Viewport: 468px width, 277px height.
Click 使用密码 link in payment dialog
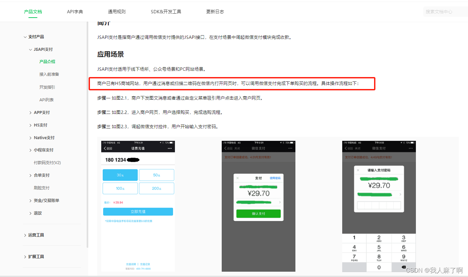[x=275, y=178]
